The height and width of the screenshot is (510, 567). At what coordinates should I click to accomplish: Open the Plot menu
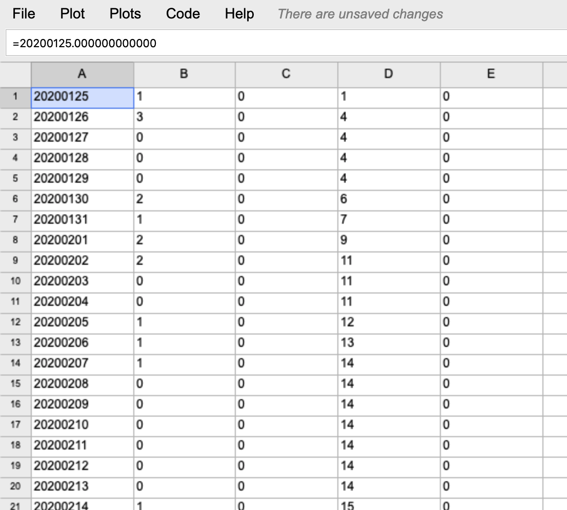72,14
